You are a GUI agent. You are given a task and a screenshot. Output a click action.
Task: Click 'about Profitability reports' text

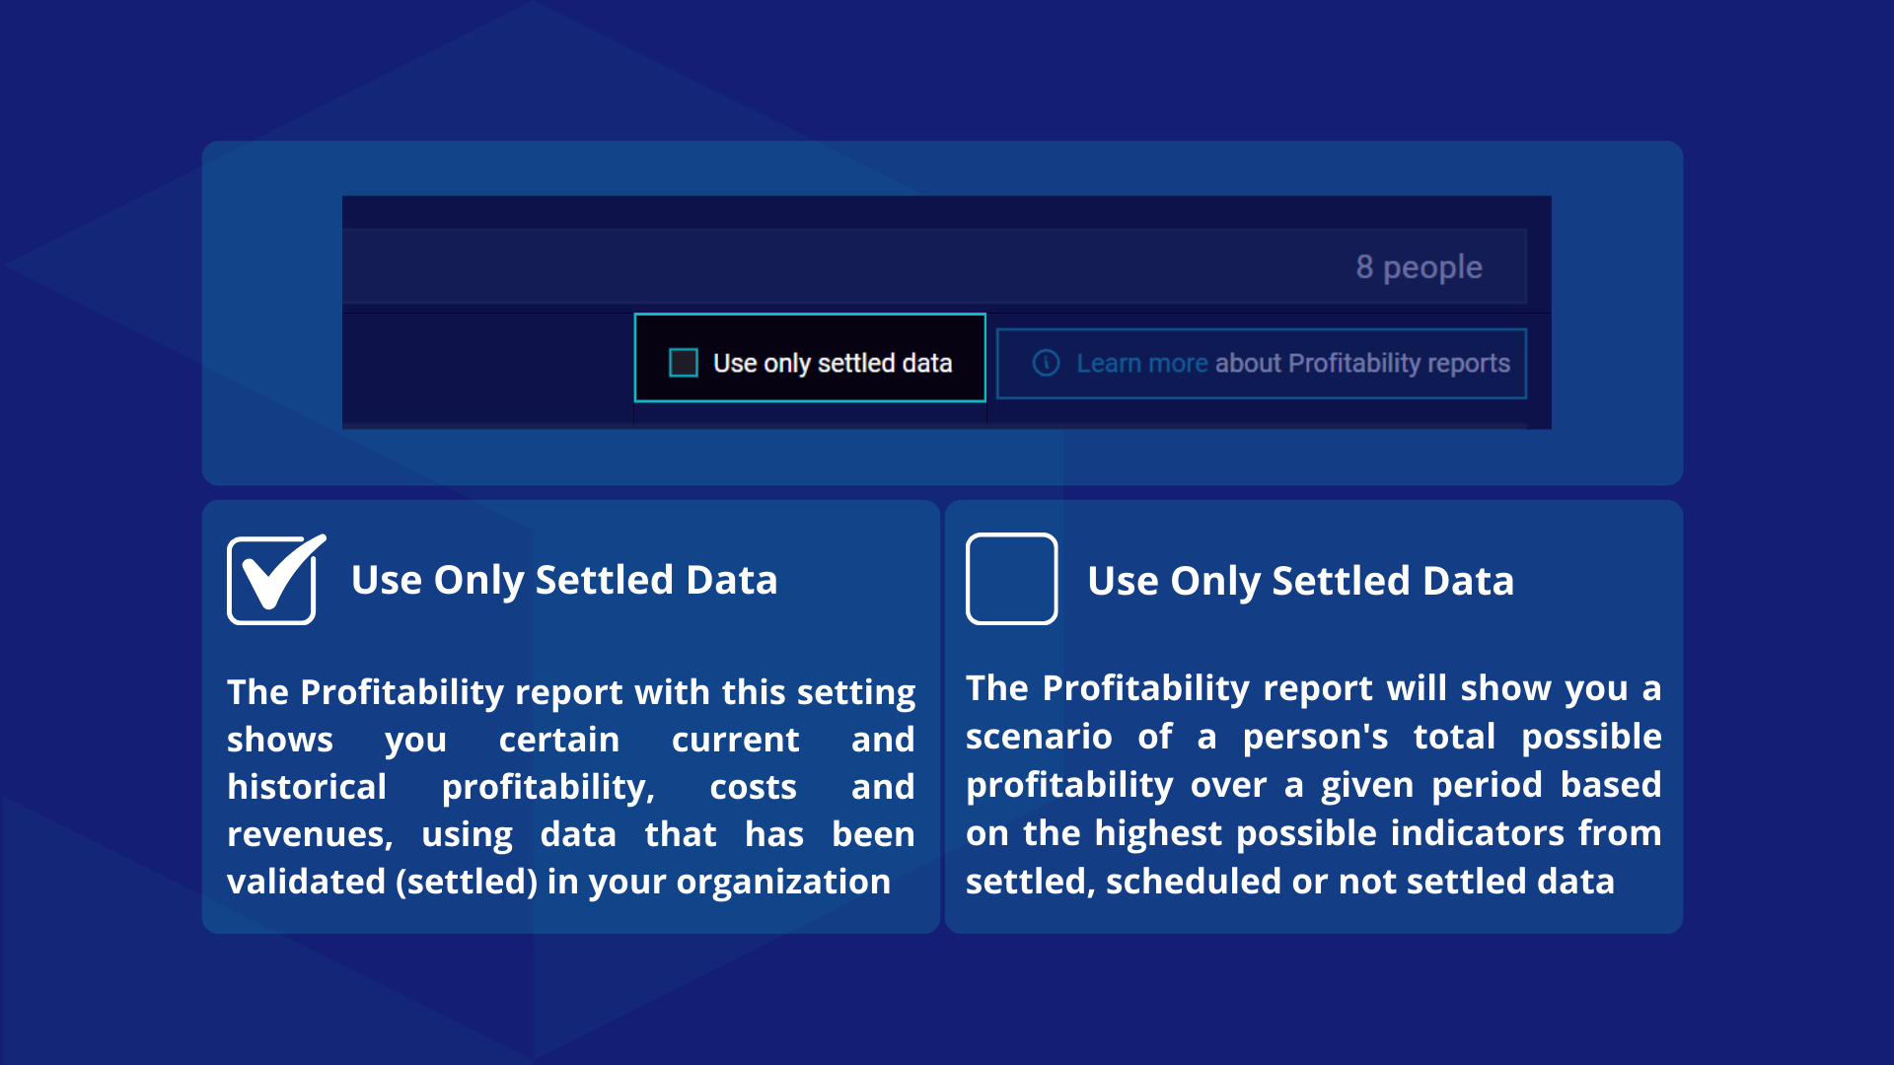[1362, 363]
